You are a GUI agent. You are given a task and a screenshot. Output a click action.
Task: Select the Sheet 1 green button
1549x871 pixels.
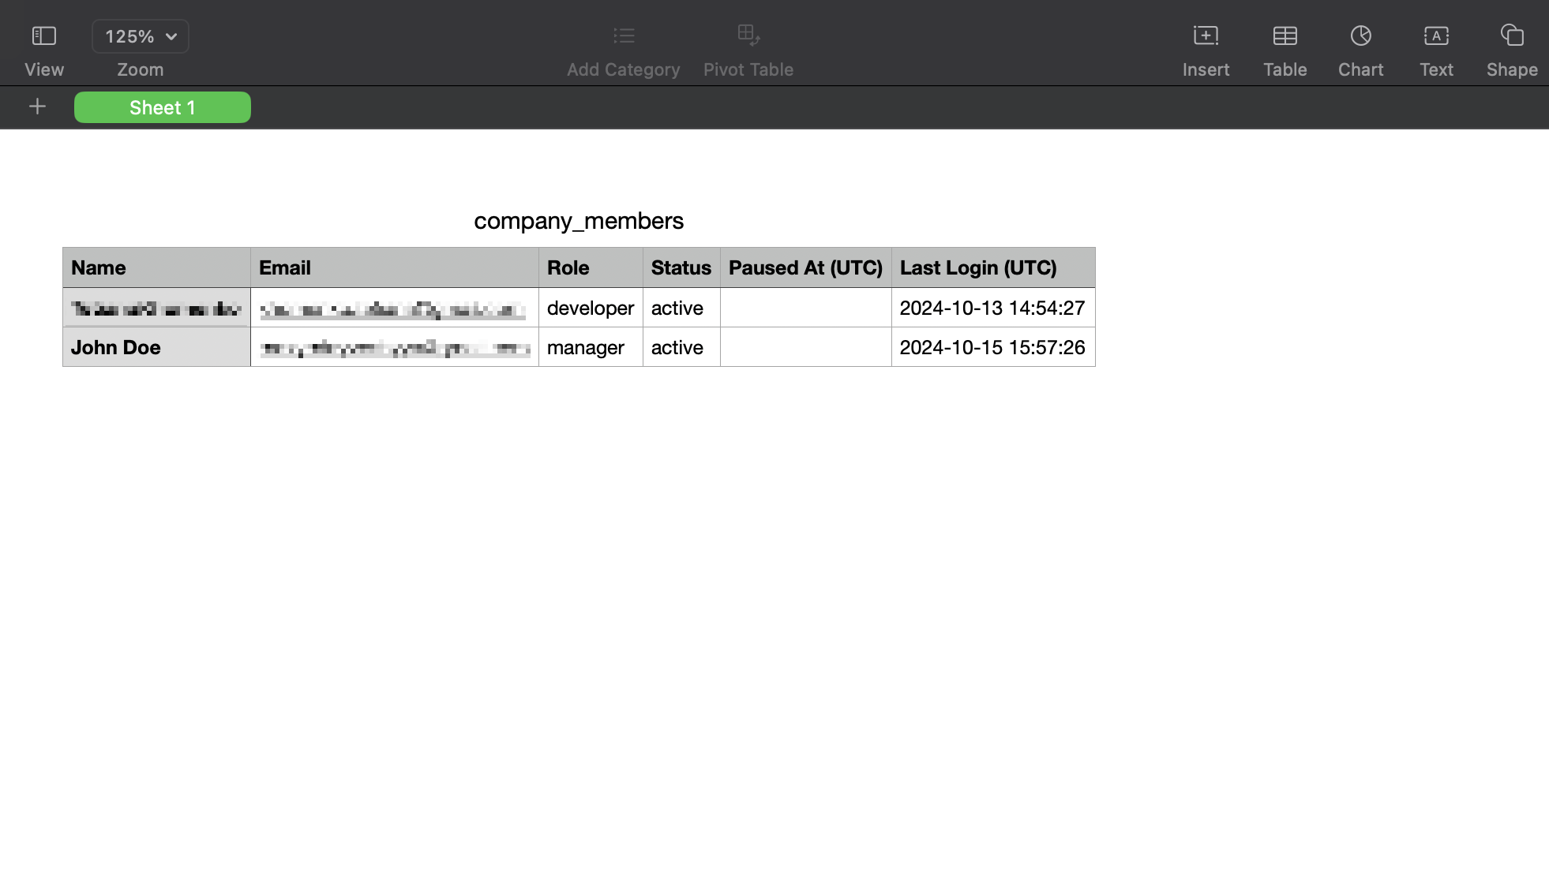pyautogui.click(x=162, y=107)
